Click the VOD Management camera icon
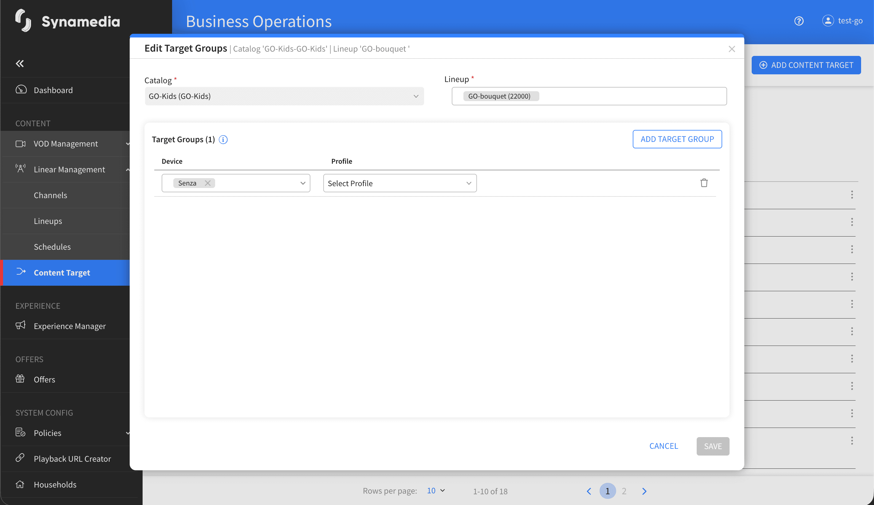The height and width of the screenshot is (505, 874). pyautogui.click(x=21, y=143)
